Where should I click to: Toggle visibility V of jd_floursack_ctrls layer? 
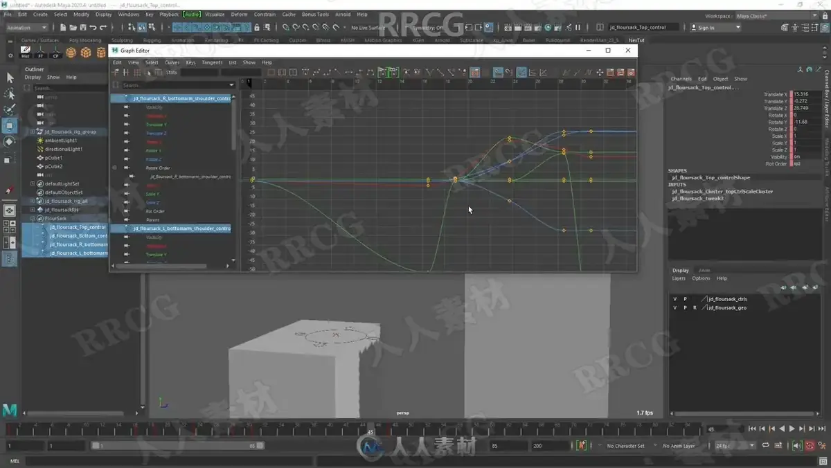coord(675,299)
